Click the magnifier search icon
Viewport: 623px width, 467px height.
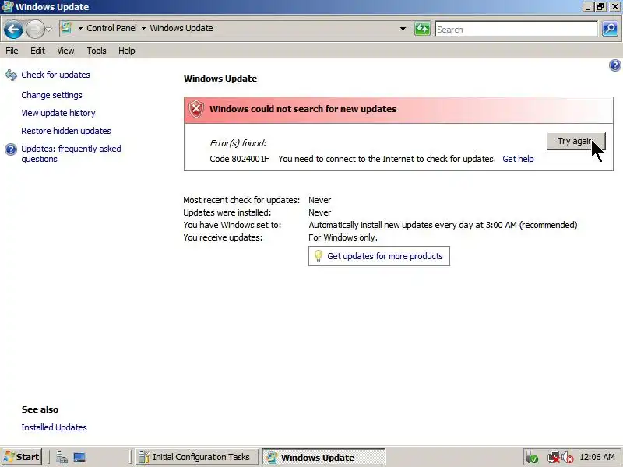tap(610, 29)
